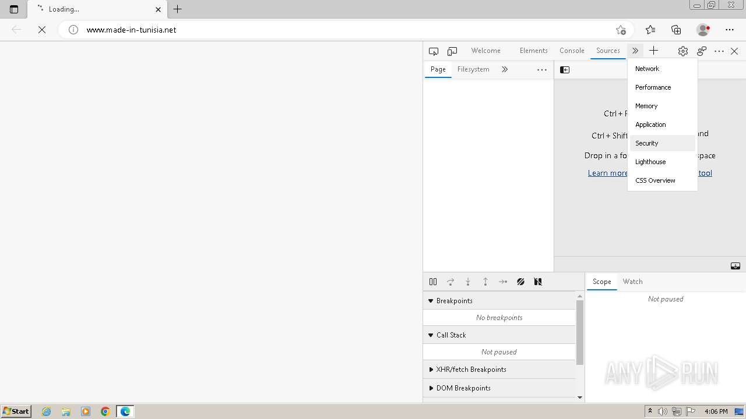Viewport: 746px width, 419px height.
Task: Choose Memory from the overflow menu
Action: point(663,106)
